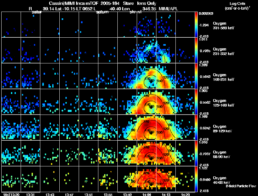258x196 pixels.
Task: Select the colorbar value "-0.6480"
Action: [204, 180]
